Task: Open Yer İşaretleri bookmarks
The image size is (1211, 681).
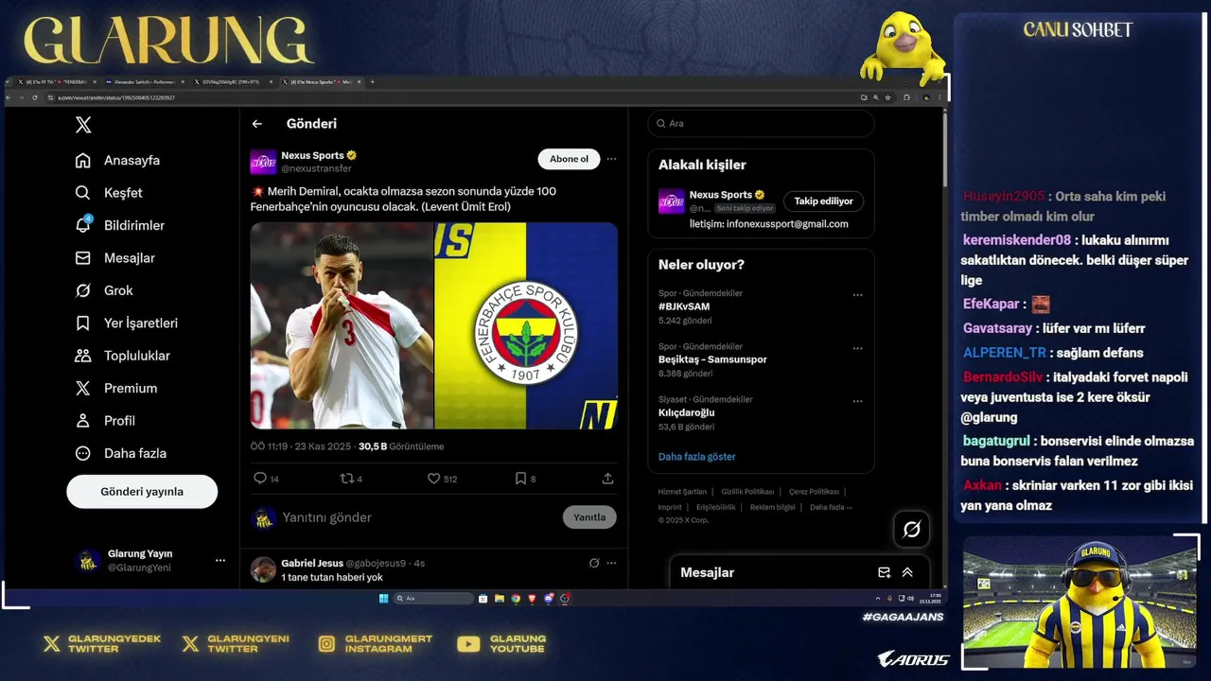Action: tap(127, 323)
